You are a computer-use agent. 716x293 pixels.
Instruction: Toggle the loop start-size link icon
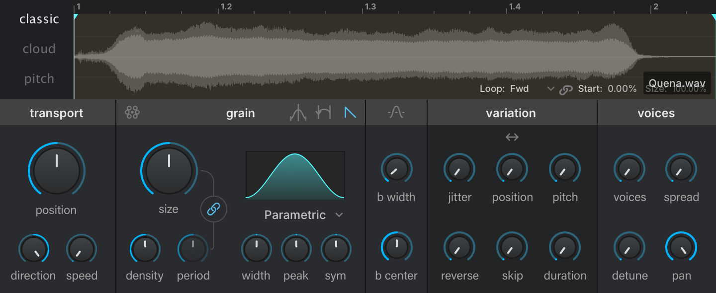pyautogui.click(x=566, y=90)
